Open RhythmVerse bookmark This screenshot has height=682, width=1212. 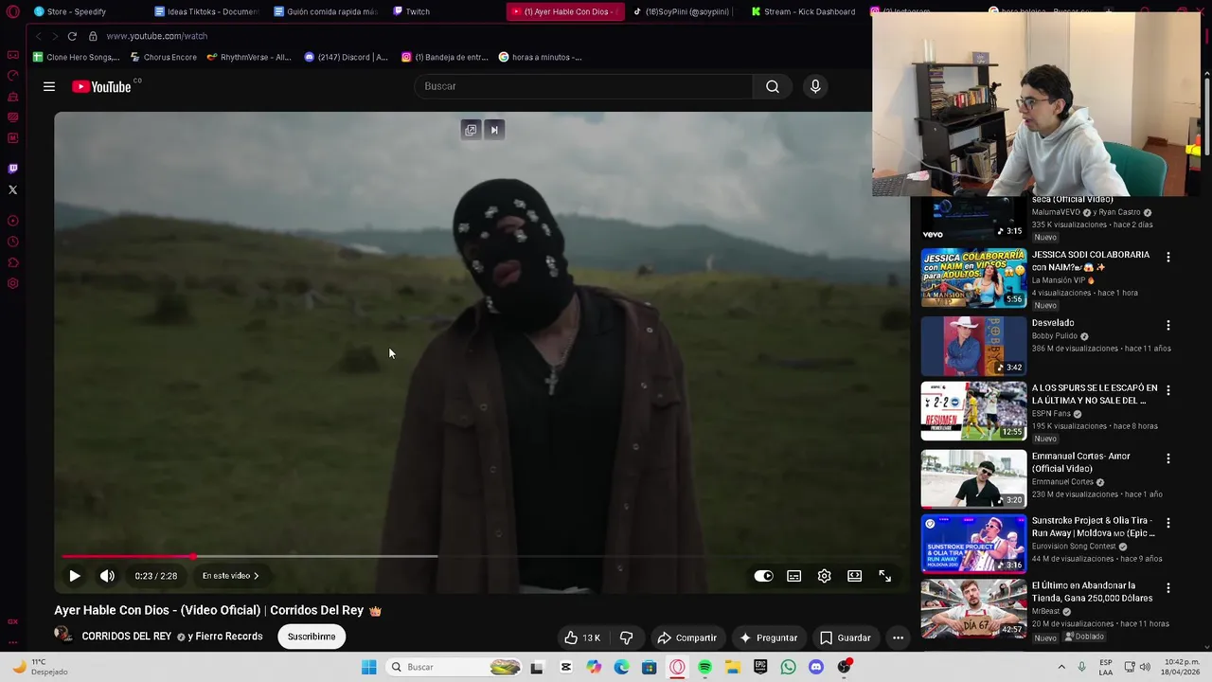(249, 57)
